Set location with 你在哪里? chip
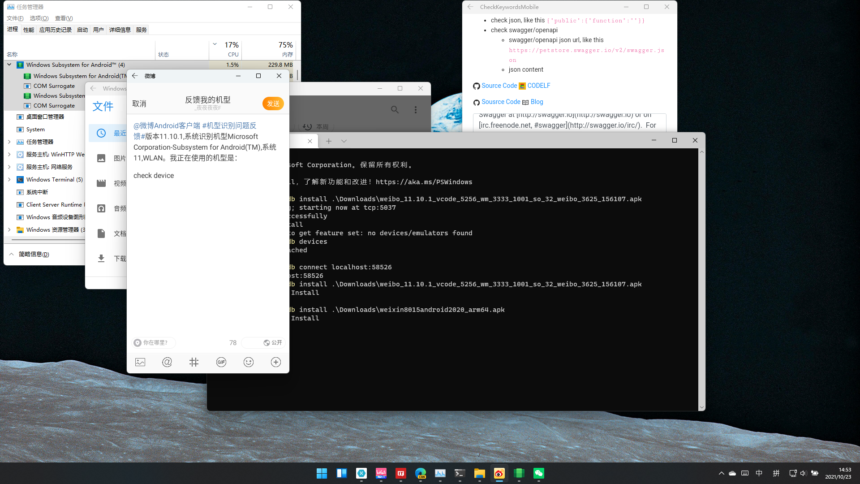Image resolution: width=860 pixels, height=484 pixels. [x=154, y=343]
